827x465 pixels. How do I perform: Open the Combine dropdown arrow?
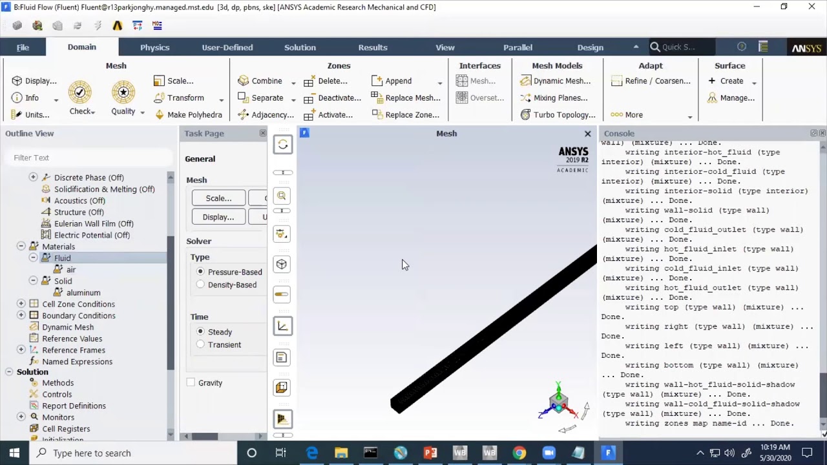[x=293, y=83]
